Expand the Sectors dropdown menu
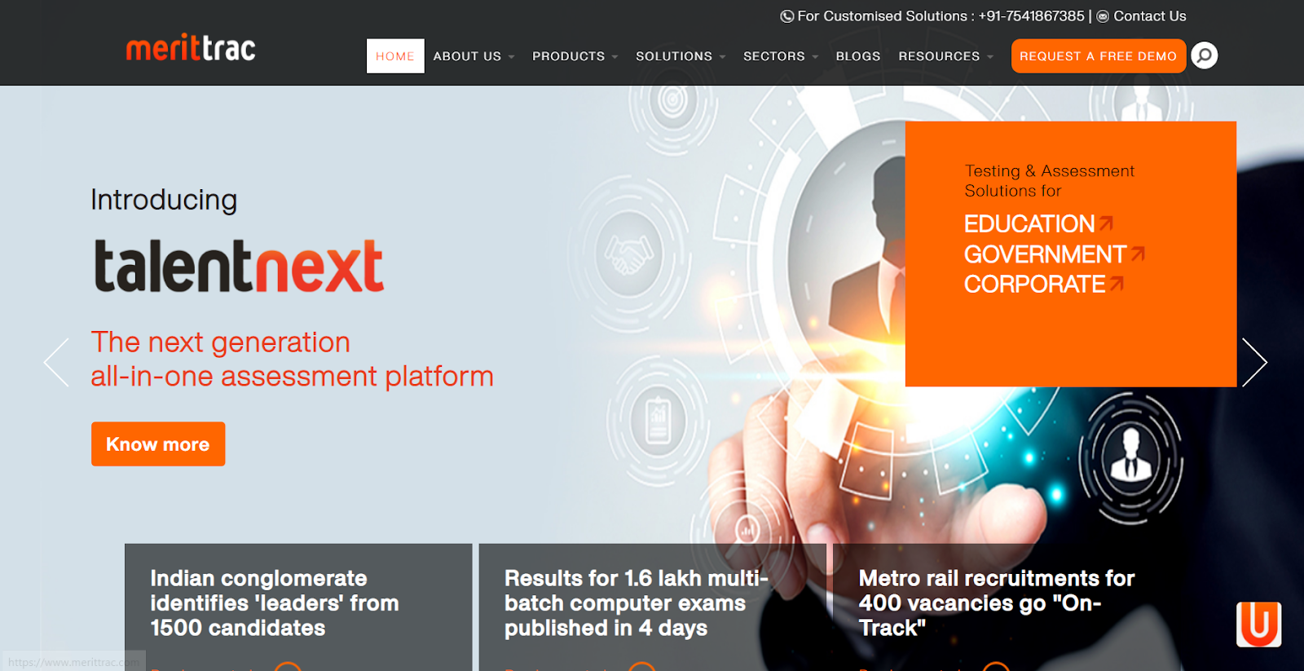Image resolution: width=1304 pixels, height=671 pixels. tap(780, 56)
